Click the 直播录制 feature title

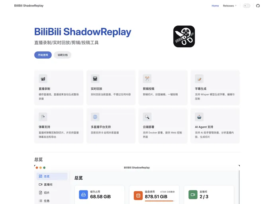44,89
